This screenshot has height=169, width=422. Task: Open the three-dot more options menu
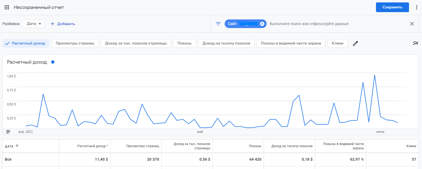pyautogui.click(x=417, y=7)
